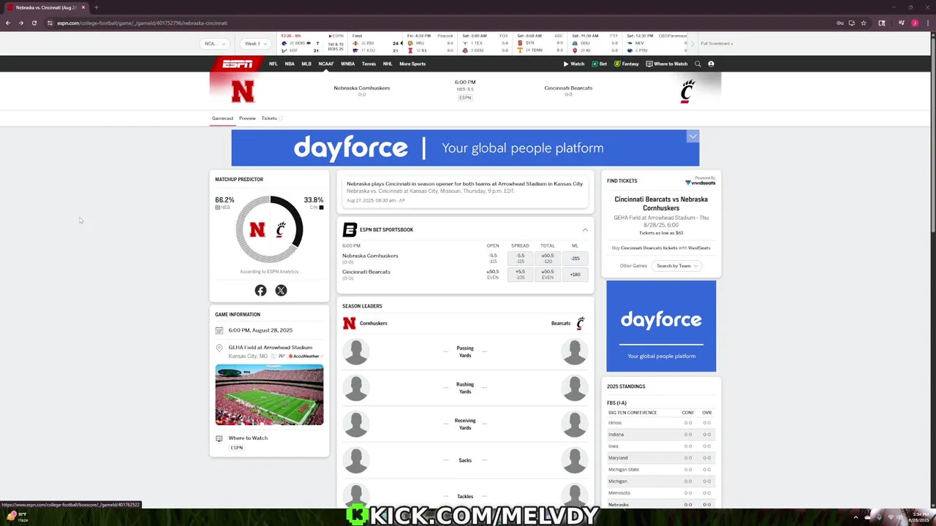
Task: Click the Bet link in navbar
Action: [600, 64]
